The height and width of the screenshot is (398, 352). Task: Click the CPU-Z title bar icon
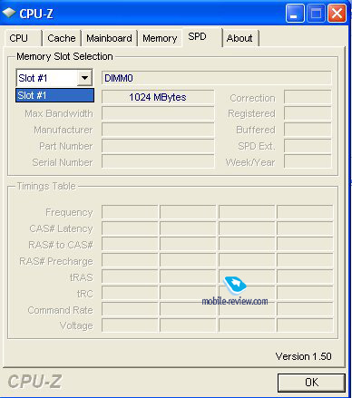9,13
